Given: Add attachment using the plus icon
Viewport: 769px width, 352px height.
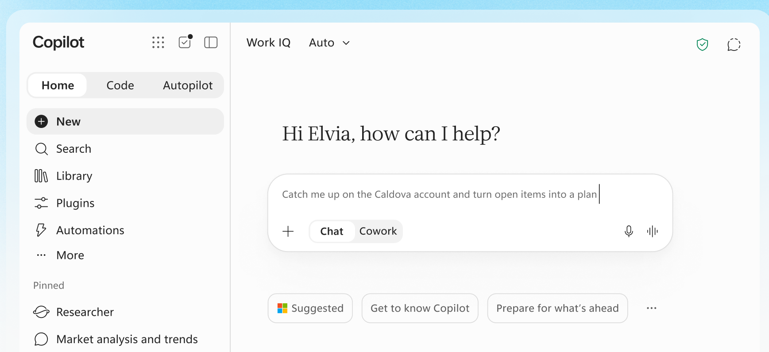Looking at the screenshot, I should click(288, 231).
